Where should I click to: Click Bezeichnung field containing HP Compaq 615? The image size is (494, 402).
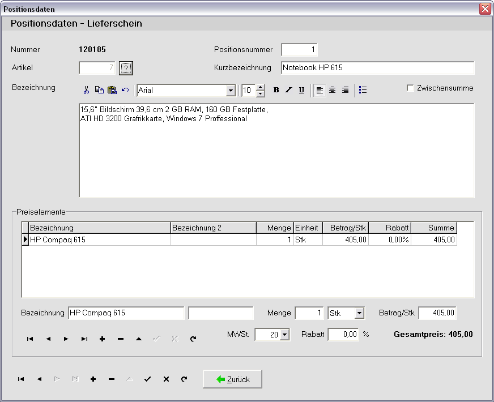click(x=126, y=313)
